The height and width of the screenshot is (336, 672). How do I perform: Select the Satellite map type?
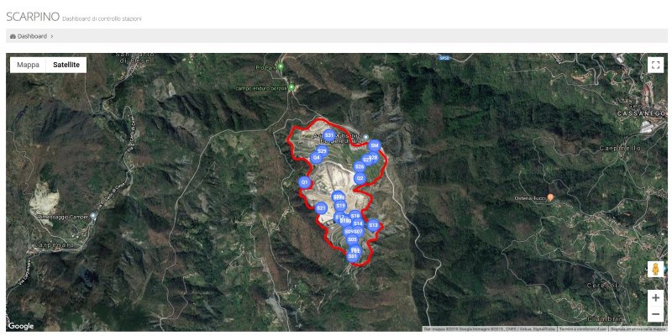[x=66, y=65]
